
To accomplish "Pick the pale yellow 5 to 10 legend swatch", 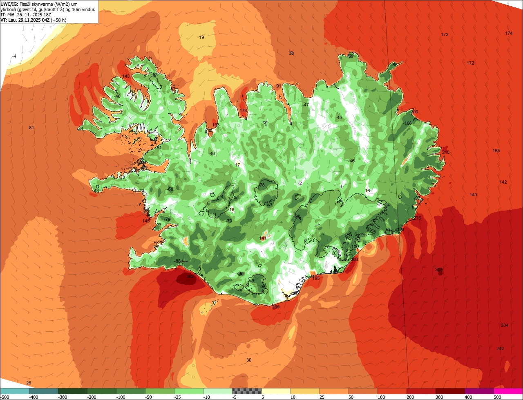I will (276, 391).
